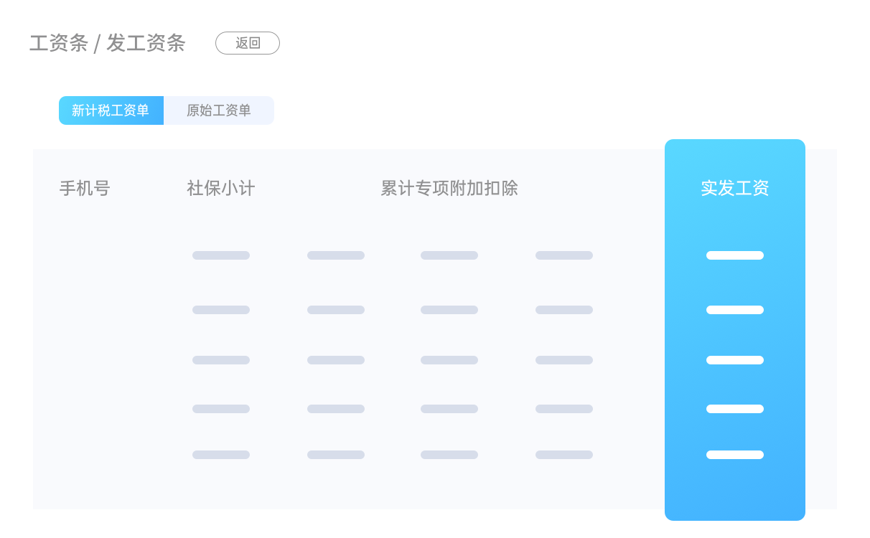Click third row value under 累计专项附加扣除

[x=449, y=360]
